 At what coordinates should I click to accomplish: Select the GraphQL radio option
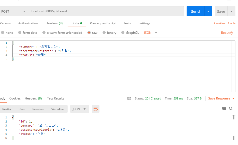(x=123, y=33)
